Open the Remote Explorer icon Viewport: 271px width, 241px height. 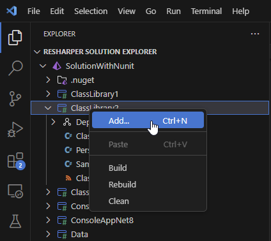15,191
